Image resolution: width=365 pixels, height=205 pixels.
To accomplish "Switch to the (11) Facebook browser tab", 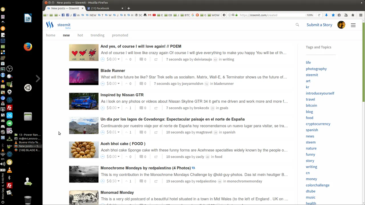I will pyautogui.click(x=105, y=8).
